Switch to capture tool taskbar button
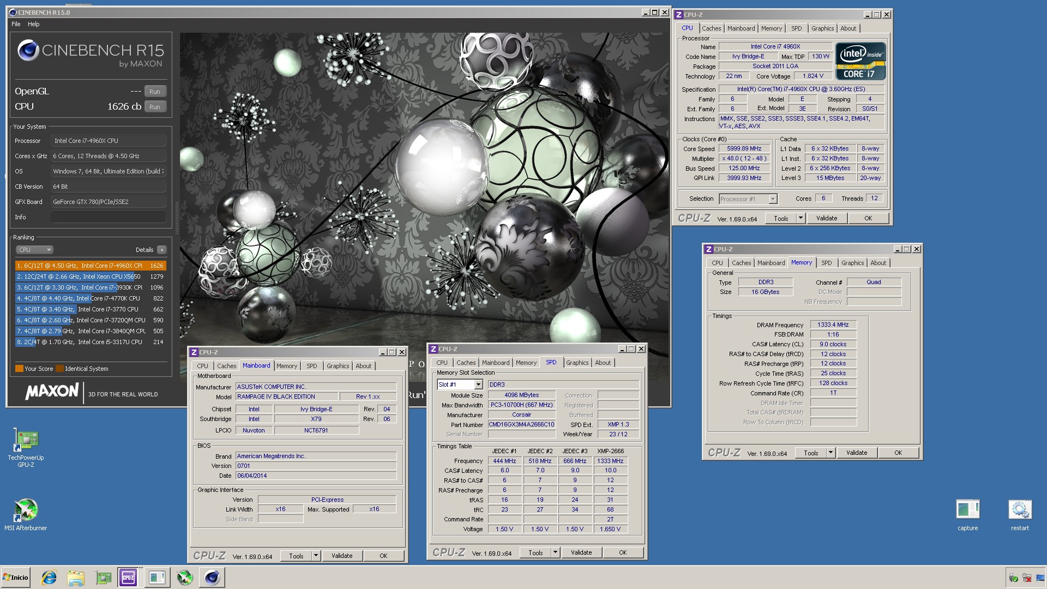 (157, 578)
